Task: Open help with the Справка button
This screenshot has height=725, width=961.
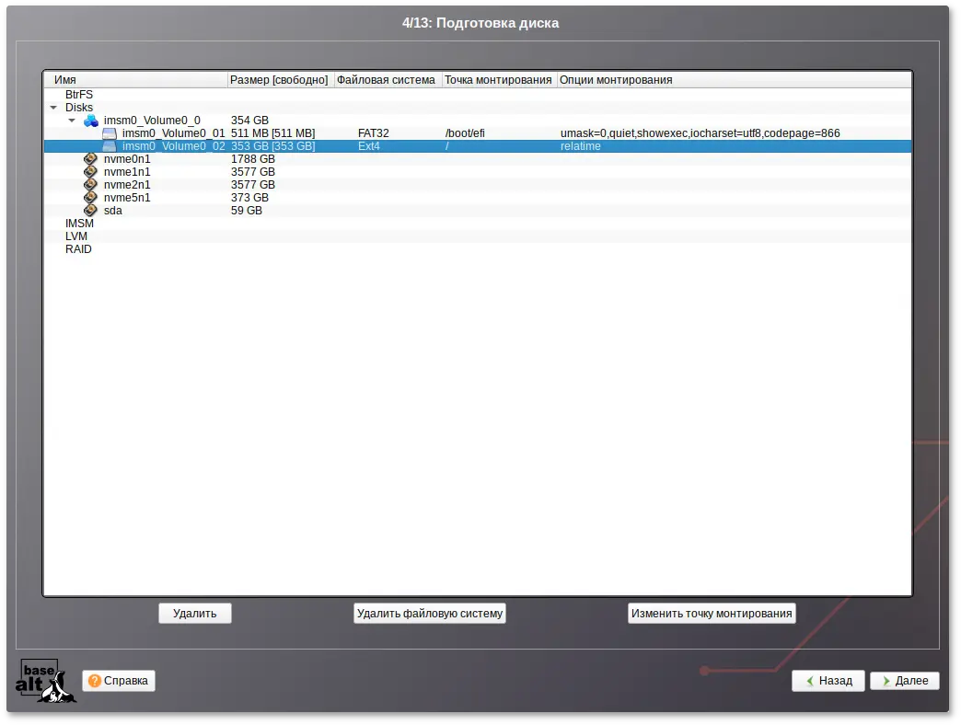Action: click(x=119, y=681)
